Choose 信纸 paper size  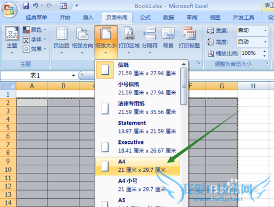click(138, 70)
